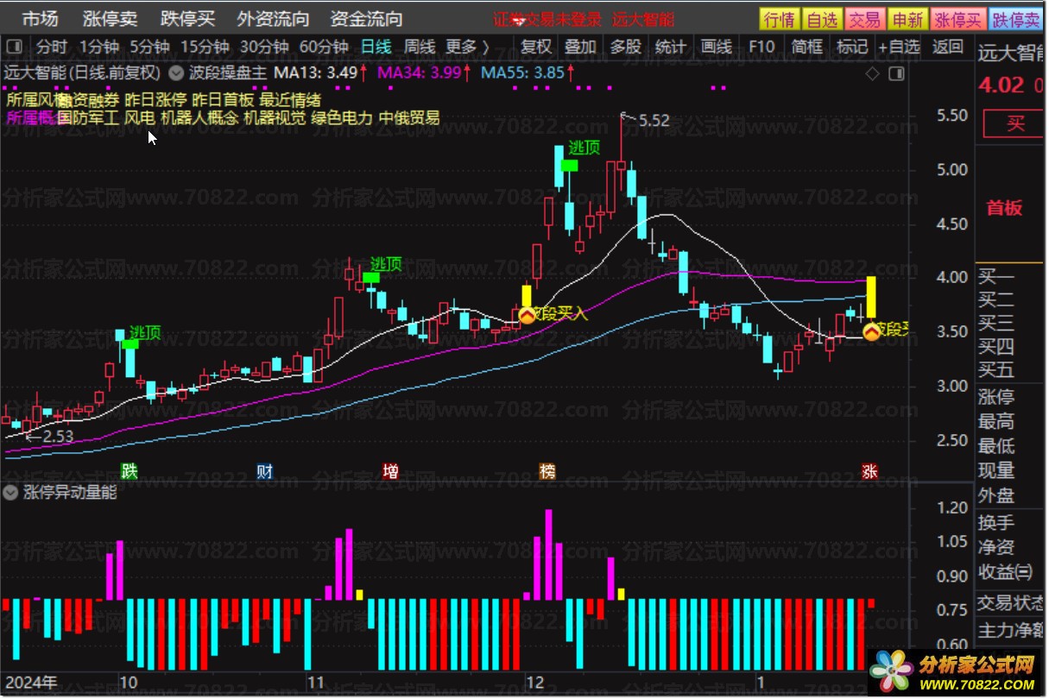Open the indicator dropdown beside 波段操盘主
This screenshot has width=1049, height=699.
pyautogui.click(x=177, y=73)
